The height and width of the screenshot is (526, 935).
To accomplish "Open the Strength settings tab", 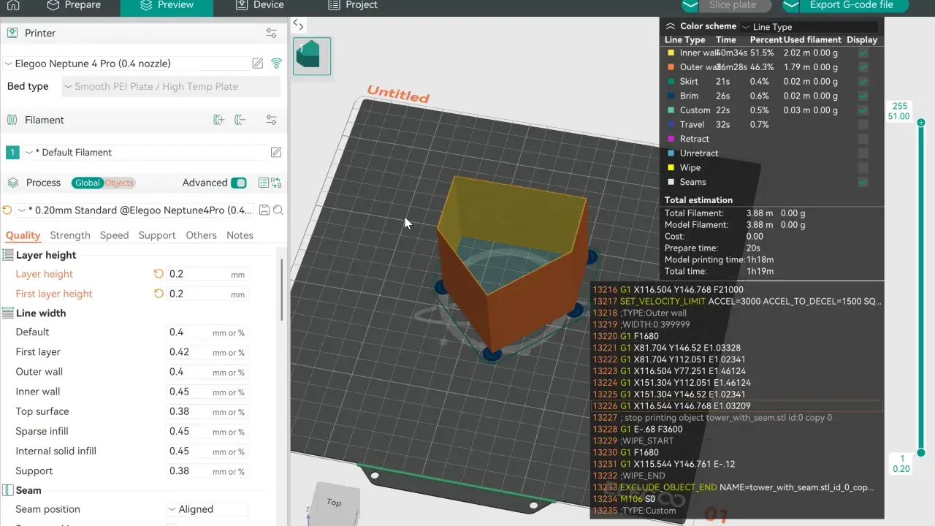I will click(x=70, y=235).
